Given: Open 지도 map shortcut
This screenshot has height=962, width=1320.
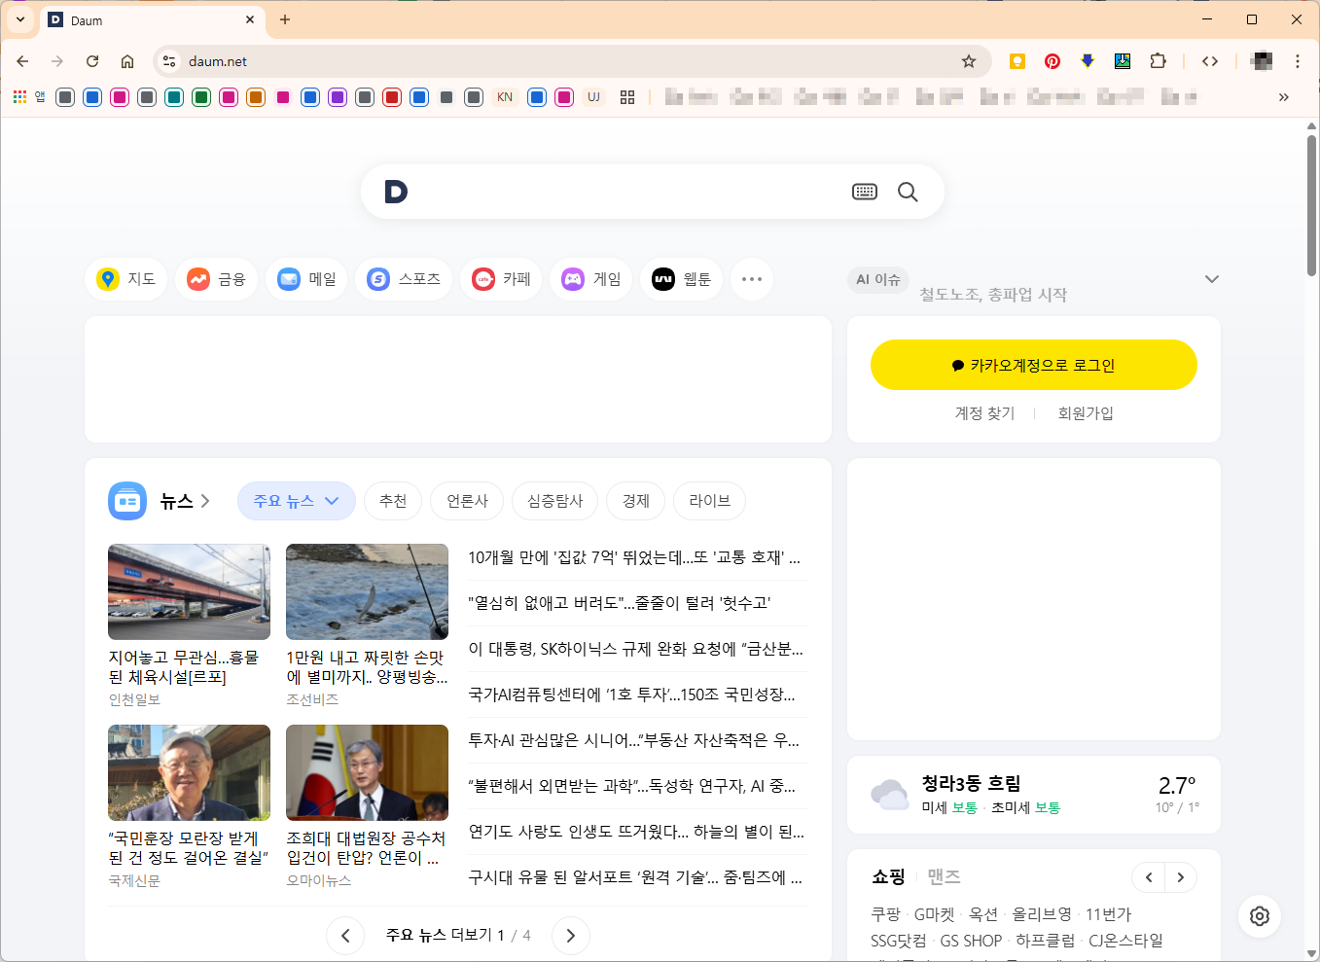Looking at the screenshot, I should pyautogui.click(x=126, y=279).
